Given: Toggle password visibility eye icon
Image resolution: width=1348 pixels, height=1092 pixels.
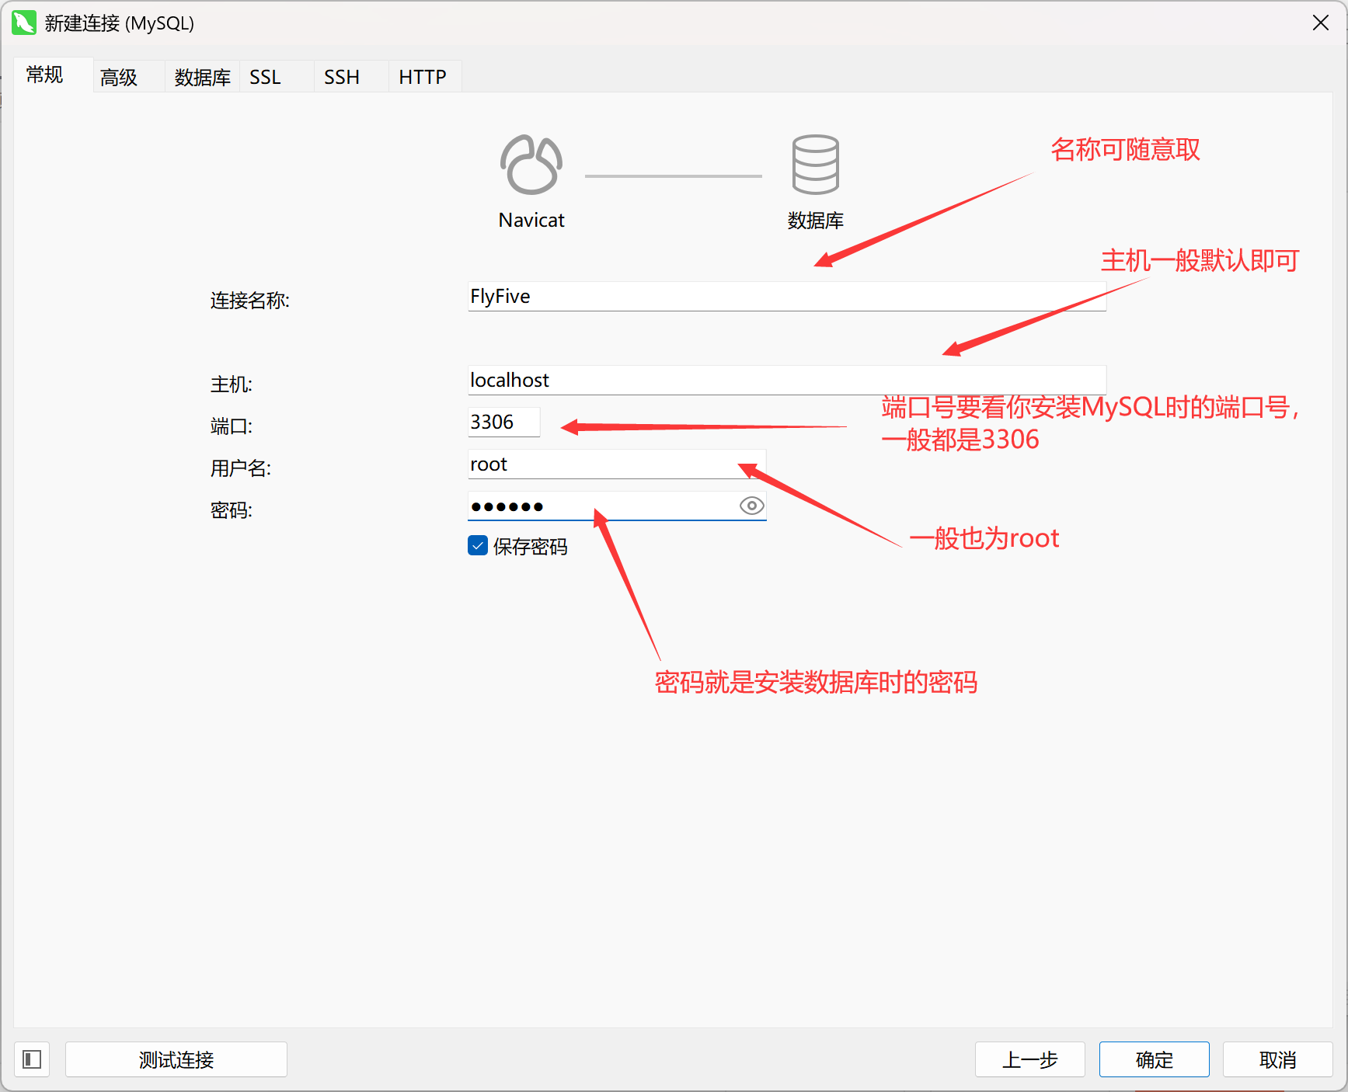Looking at the screenshot, I should click(x=751, y=506).
